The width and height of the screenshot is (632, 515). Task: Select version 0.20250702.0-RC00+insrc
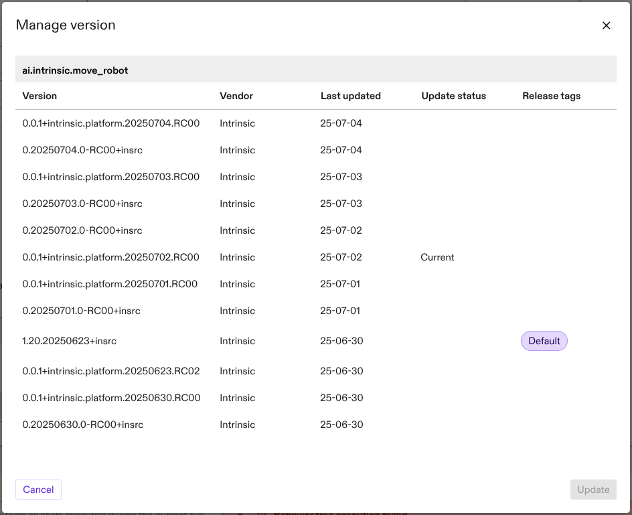click(x=82, y=230)
